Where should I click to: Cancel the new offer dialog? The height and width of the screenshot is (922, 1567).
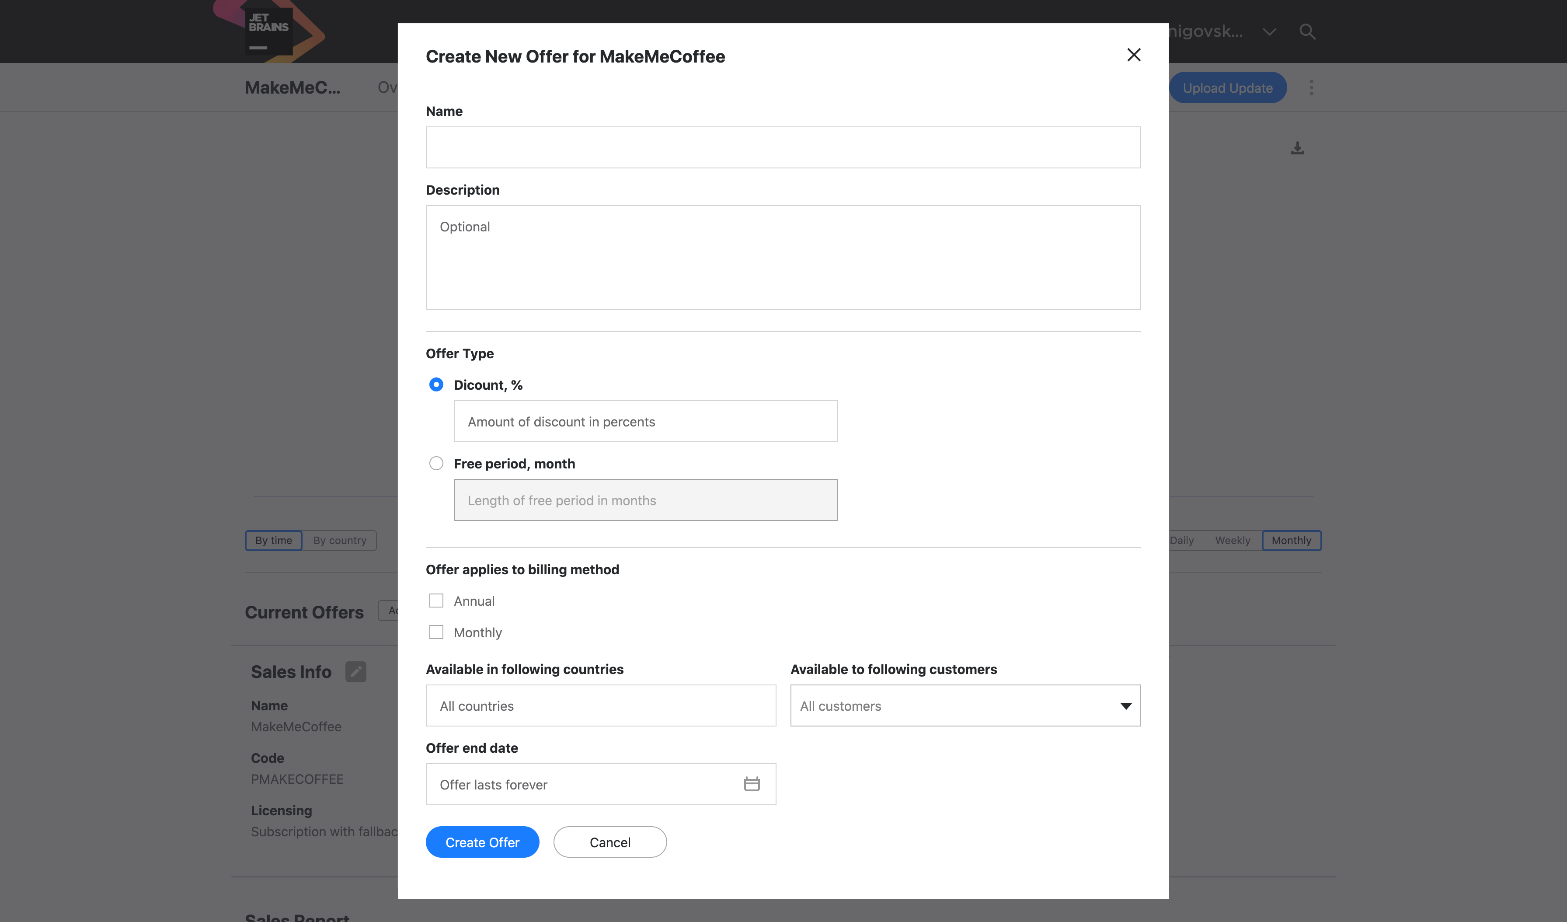[610, 842]
